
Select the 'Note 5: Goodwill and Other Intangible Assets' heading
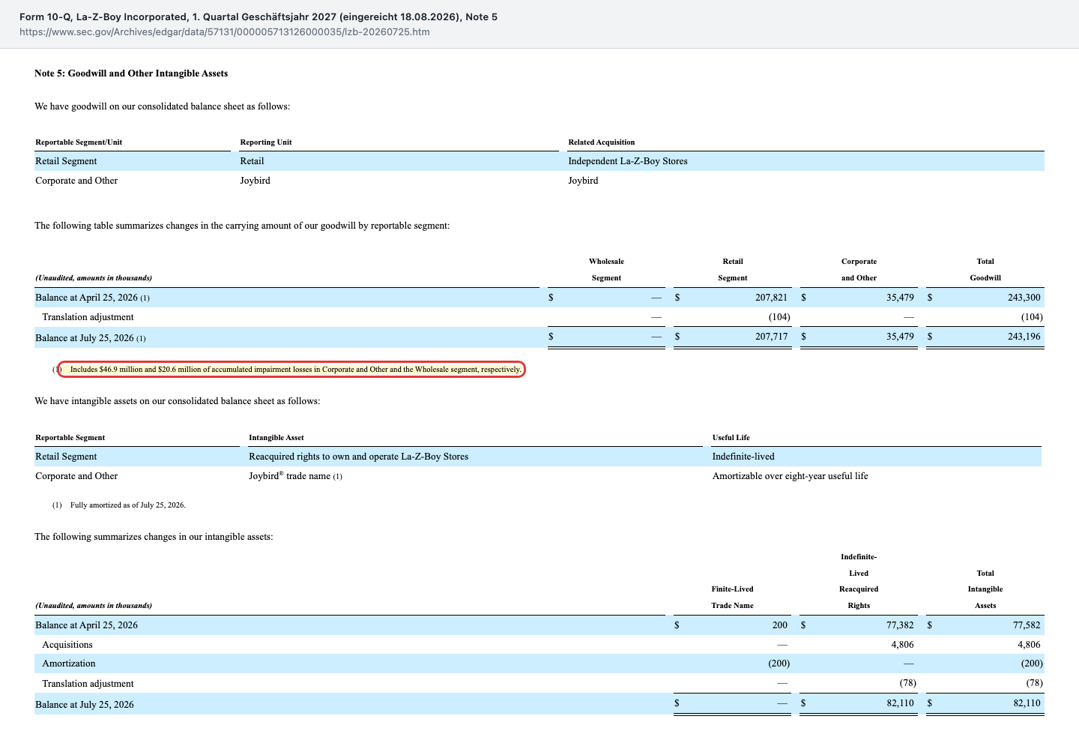coord(131,73)
